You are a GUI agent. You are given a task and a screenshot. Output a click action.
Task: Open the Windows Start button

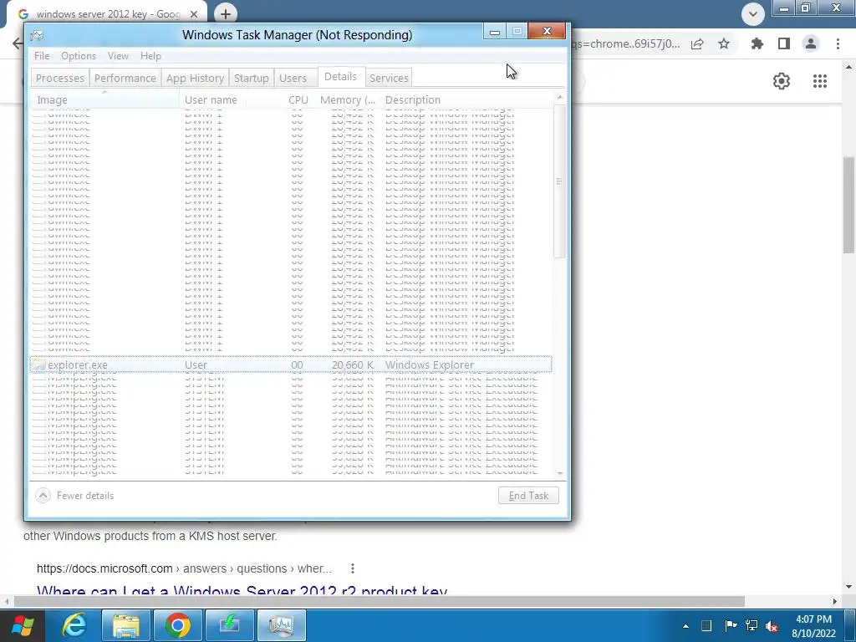click(23, 625)
